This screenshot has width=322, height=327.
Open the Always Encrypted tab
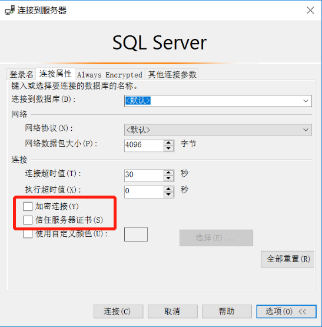[x=110, y=74]
